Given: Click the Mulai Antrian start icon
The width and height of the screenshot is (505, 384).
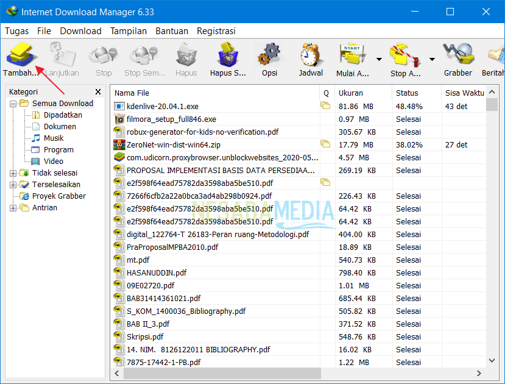Looking at the screenshot, I should coord(352,54).
